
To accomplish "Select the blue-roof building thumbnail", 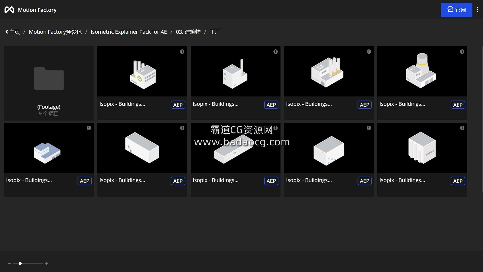I will click(49, 148).
